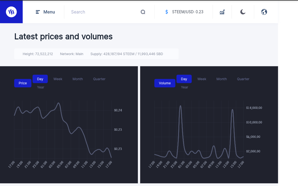Viewport: 298px width, 186px height.
Task: Open the hamburger Menu icon
Action: (x=38, y=12)
